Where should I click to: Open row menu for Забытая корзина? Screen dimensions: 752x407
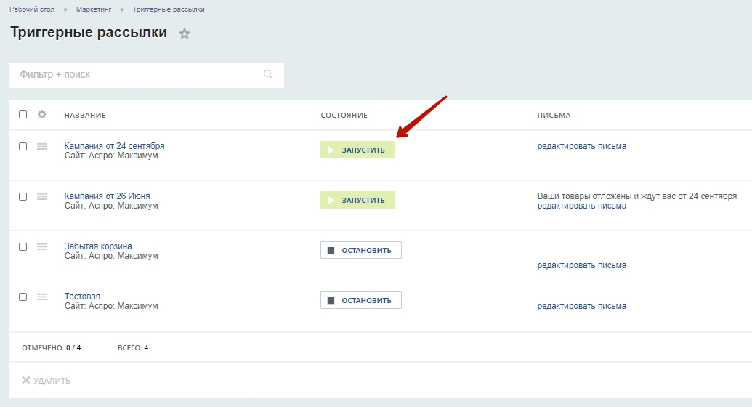point(42,246)
